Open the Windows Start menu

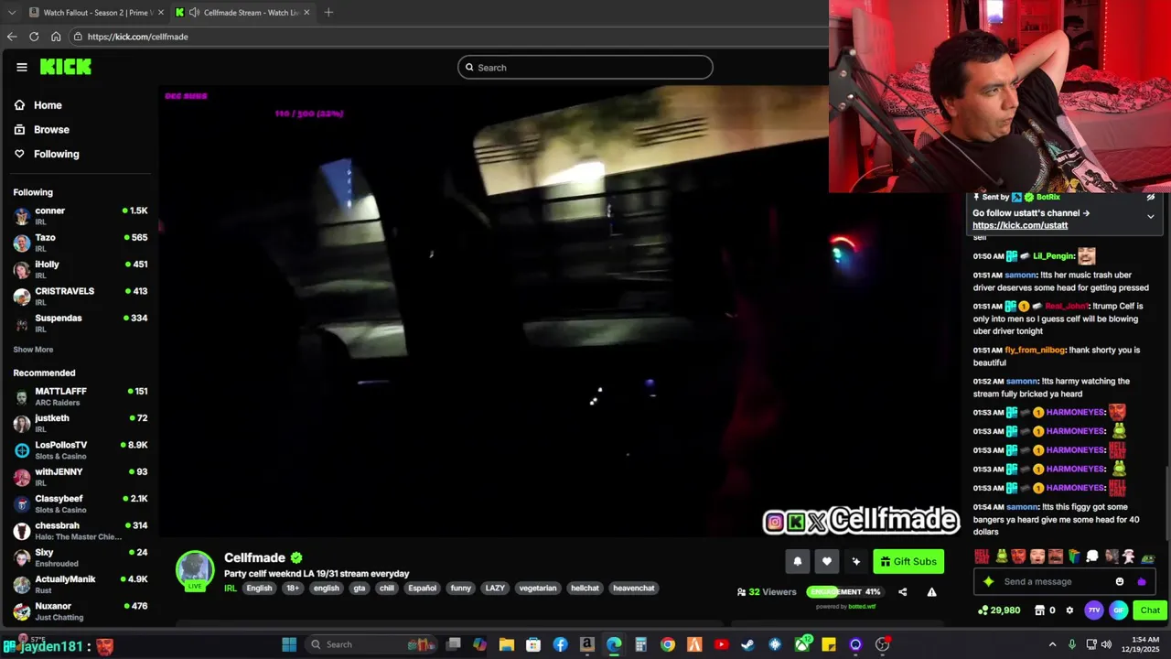click(x=289, y=644)
